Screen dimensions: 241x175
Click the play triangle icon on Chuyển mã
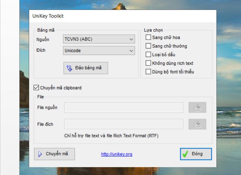point(40,154)
